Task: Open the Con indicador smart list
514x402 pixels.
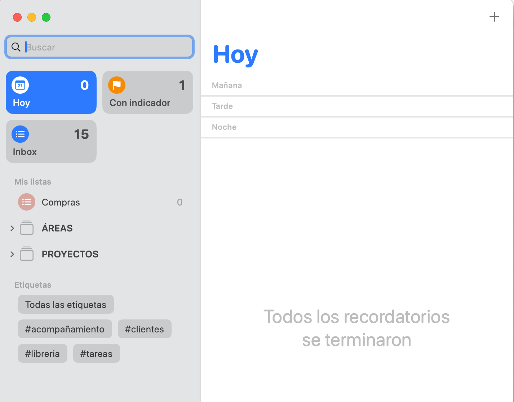Action: tap(148, 92)
